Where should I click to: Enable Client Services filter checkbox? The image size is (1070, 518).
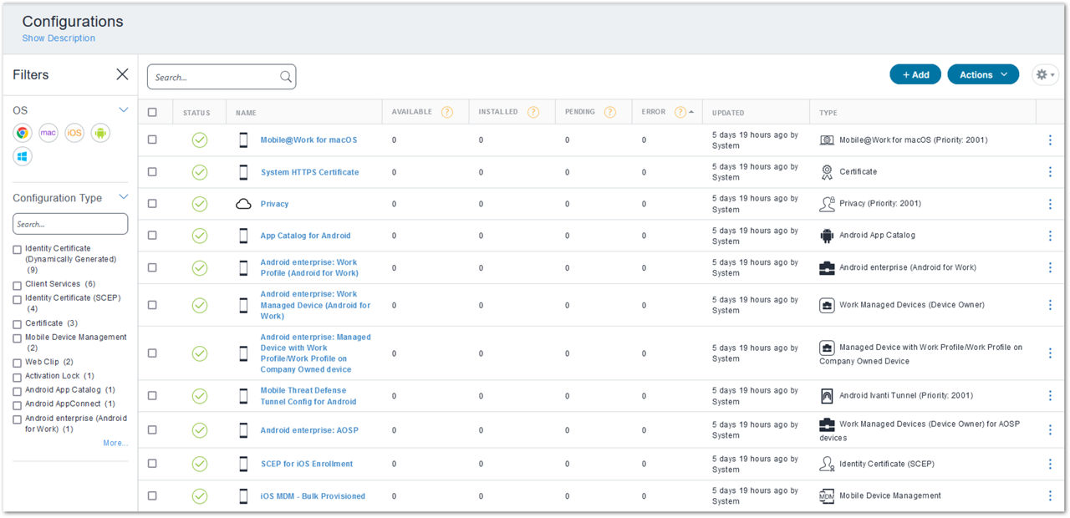pyautogui.click(x=18, y=285)
